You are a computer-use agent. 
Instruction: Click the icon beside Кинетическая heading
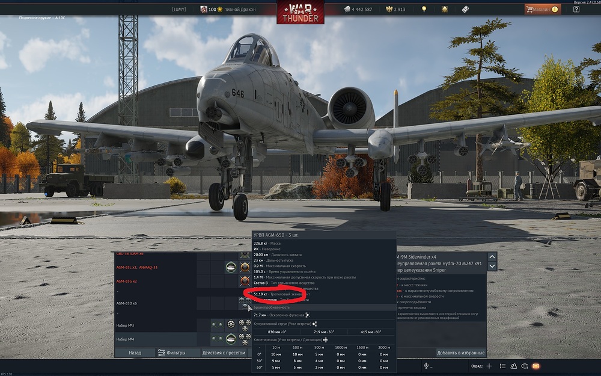click(326, 339)
